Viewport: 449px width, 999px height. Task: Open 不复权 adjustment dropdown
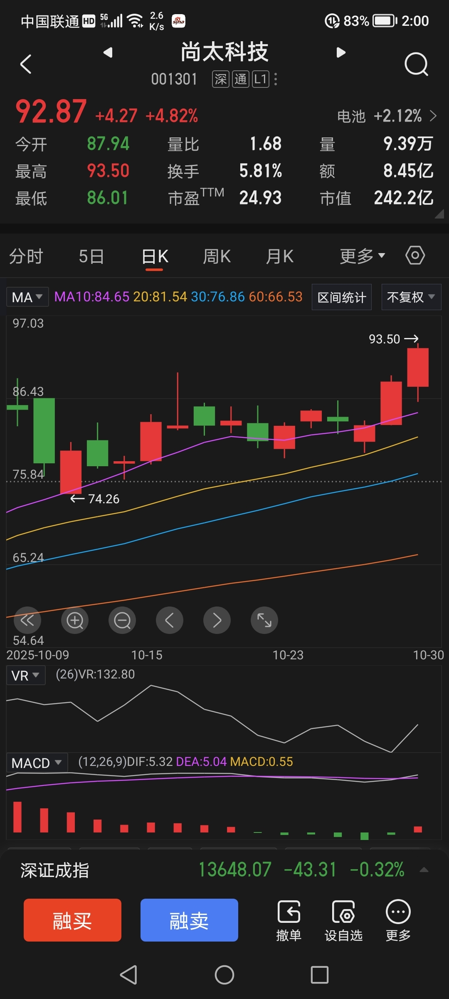pos(411,297)
